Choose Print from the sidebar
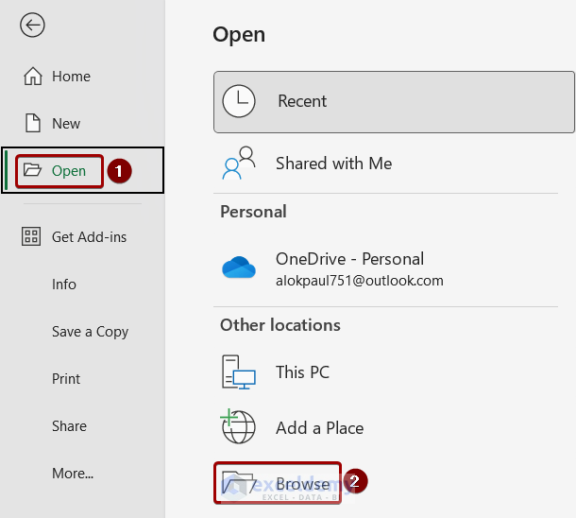The height and width of the screenshot is (518, 576). [66, 379]
